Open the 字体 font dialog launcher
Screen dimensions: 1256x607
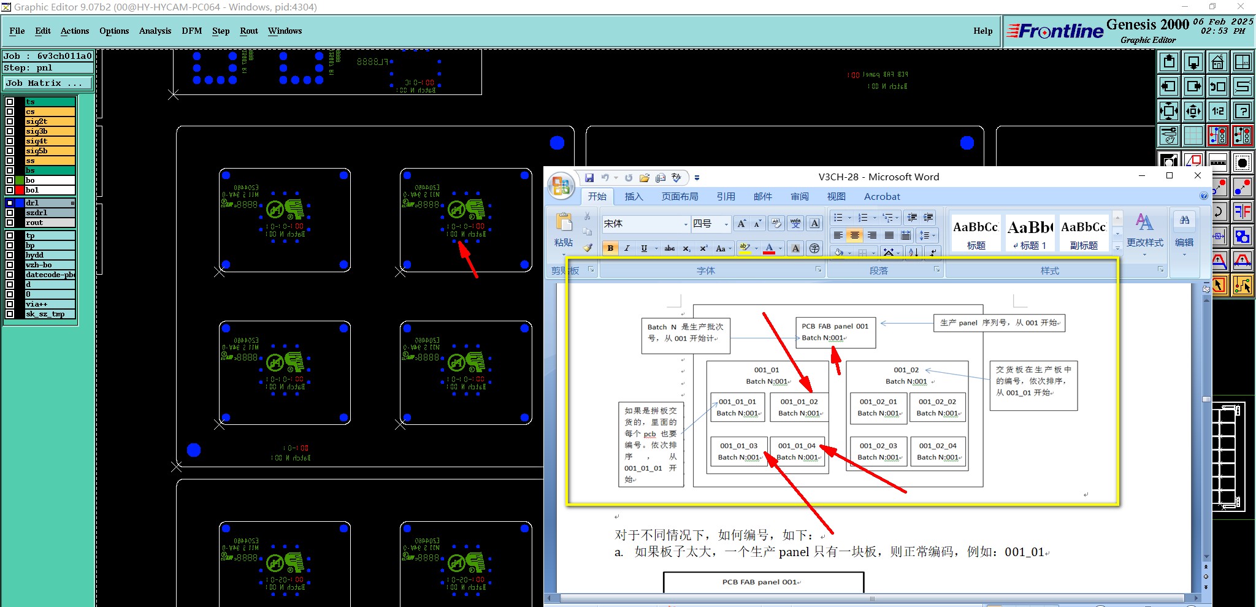point(818,270)
